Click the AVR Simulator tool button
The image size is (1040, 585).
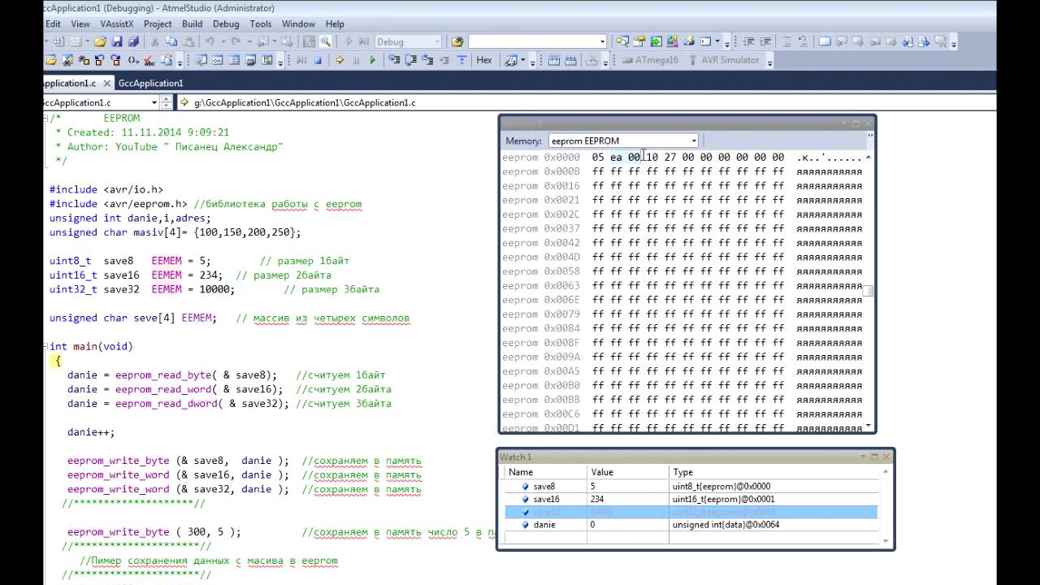(x=723, y=60)
